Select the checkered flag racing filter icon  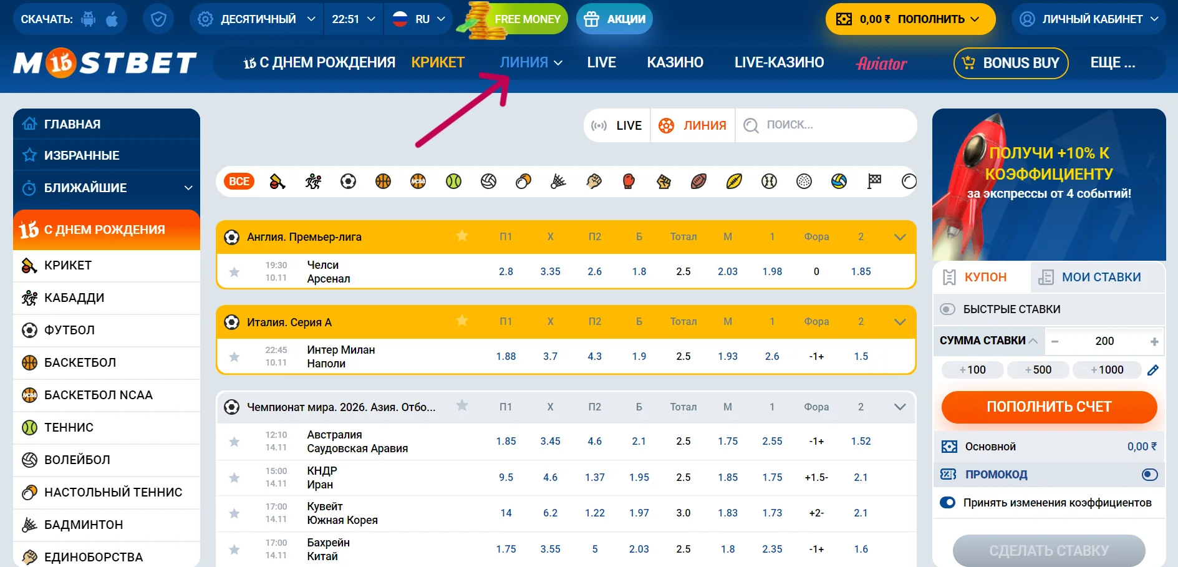coord(874,182)
